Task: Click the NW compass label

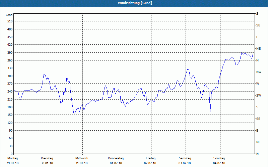Action: (259, 72)
